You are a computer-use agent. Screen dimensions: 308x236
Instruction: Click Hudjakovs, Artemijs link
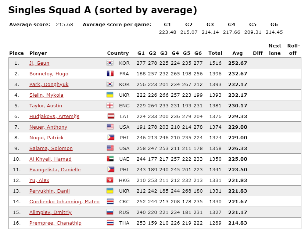[54, 116]
